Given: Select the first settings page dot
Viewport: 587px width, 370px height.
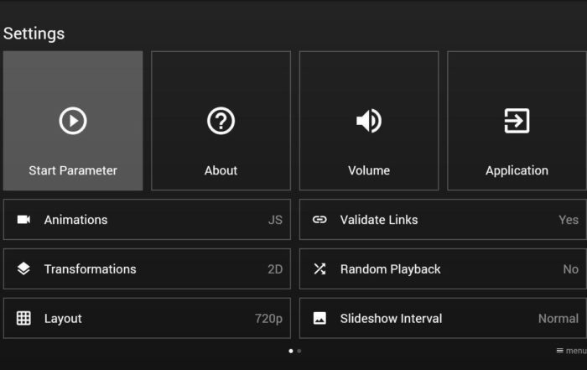Looking at the screenshot, I should (290, 351).
